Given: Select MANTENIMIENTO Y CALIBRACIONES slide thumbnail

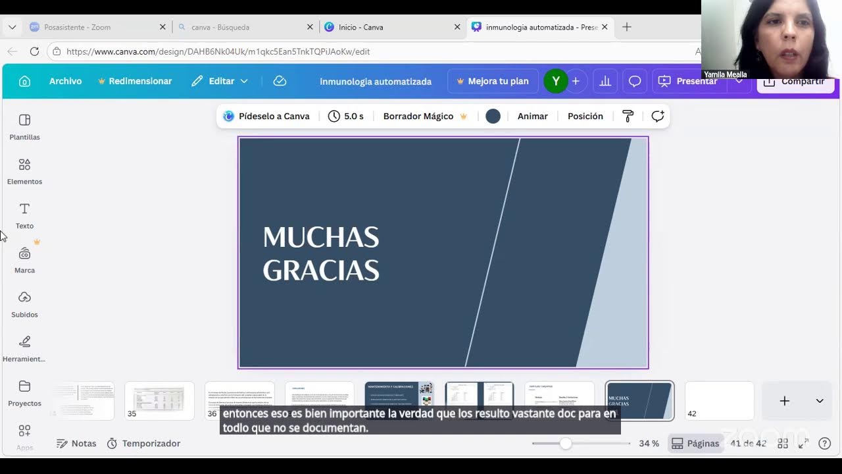Looking at the screenshot, I should 399,400.
